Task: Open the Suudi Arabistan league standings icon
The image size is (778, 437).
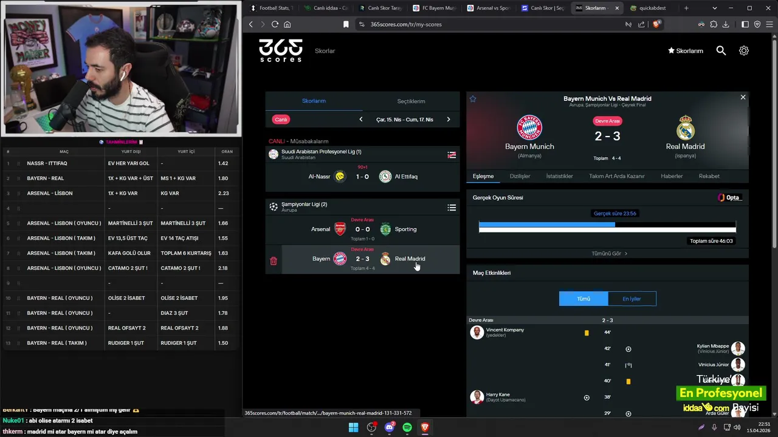Action: [452, 155]
